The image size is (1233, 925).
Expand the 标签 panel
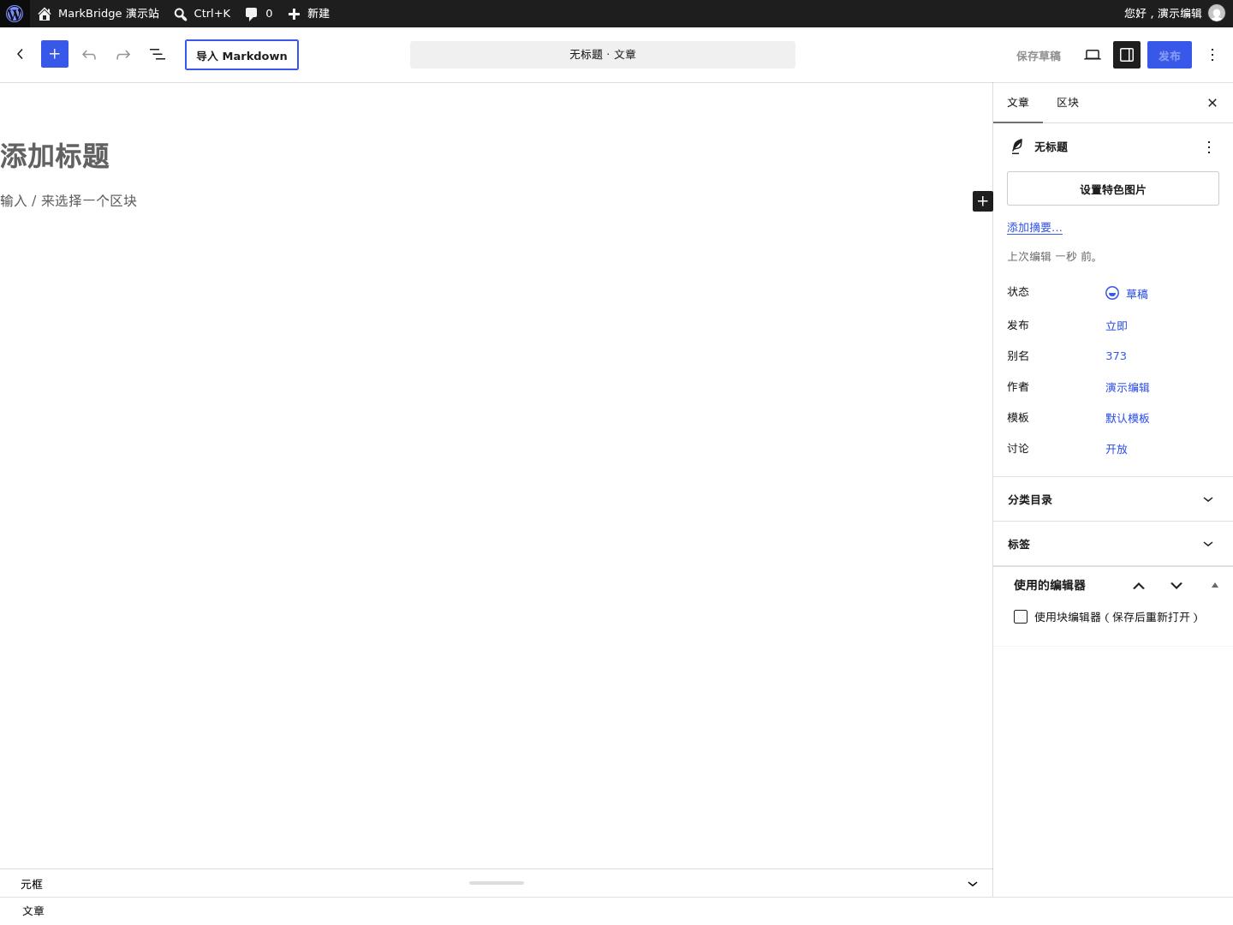tap(1113, 544)
